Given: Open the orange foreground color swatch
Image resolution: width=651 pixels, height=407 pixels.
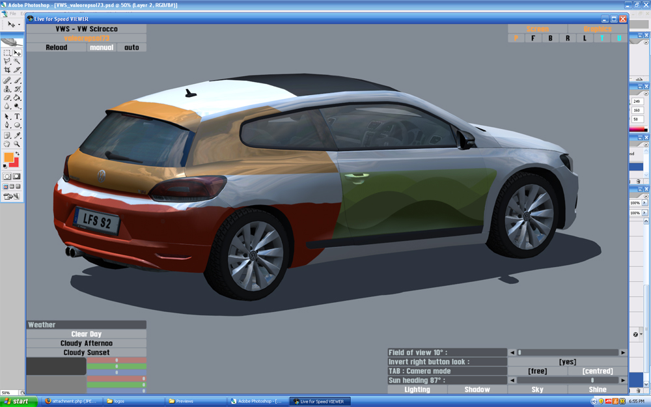Looking at the screenshot, I should pos(8,157).
